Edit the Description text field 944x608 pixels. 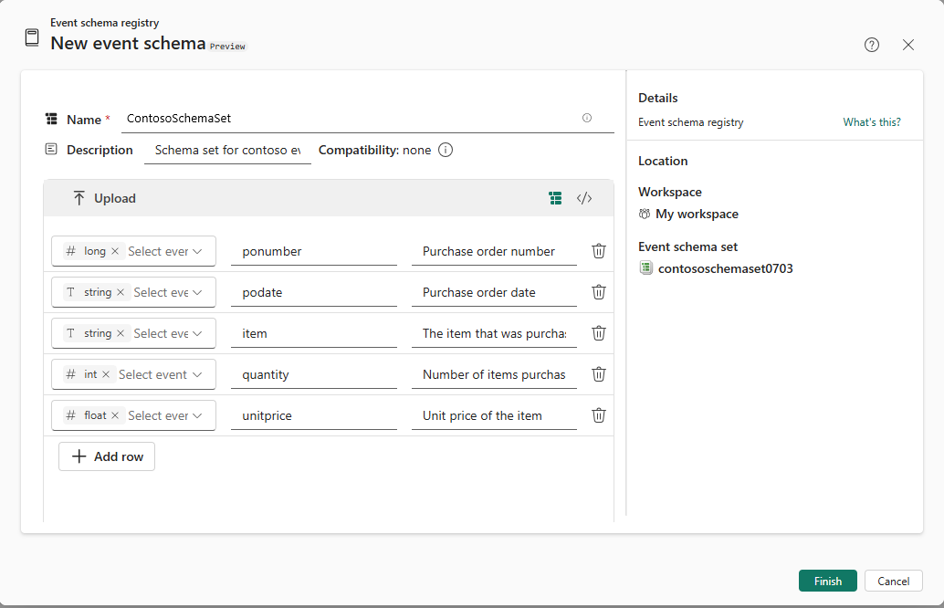pyautogui.click(x=227, y=151)
